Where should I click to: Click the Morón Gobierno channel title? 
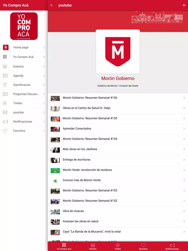pos(118,78)
